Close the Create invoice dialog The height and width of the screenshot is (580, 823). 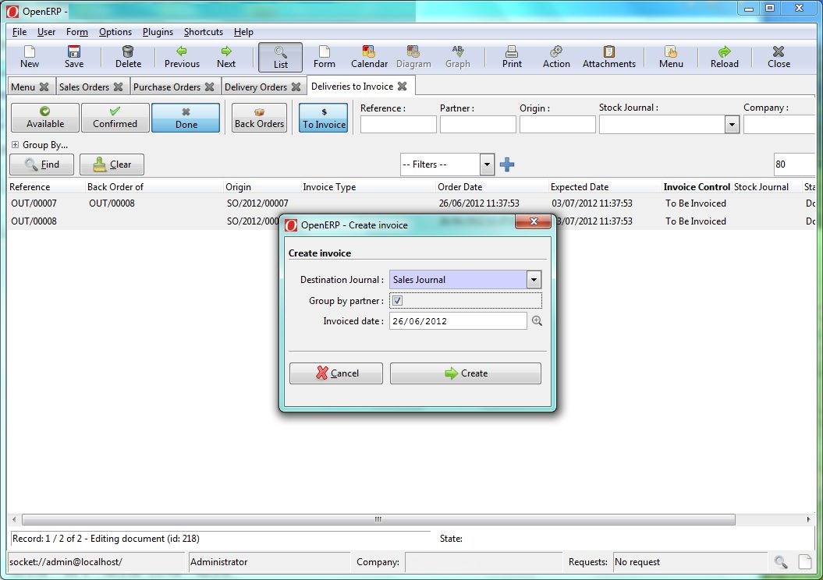click(x=534, y=222)
